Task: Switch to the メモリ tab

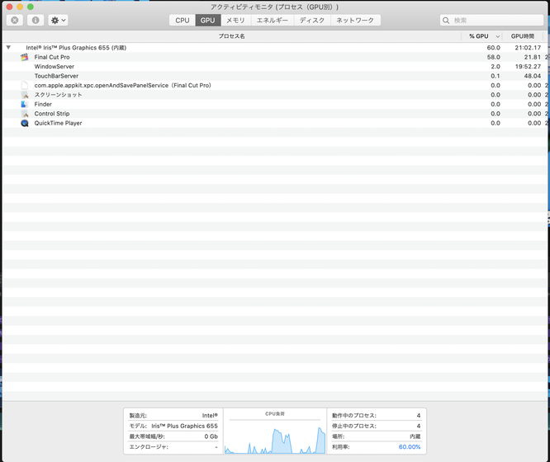Action: (235, 21)
